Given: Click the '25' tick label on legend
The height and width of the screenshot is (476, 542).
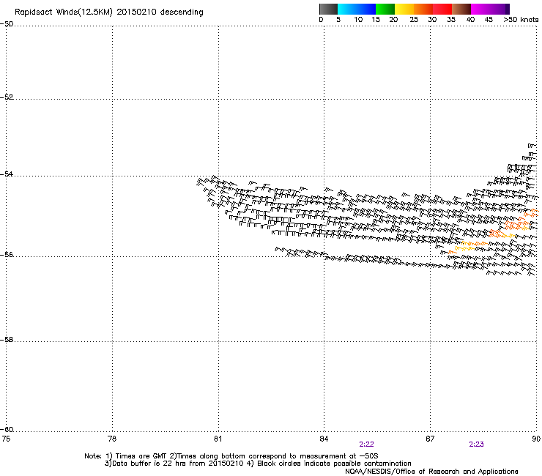Looking at the screenshot, I should pyautogui.click(x=414, y=20).
